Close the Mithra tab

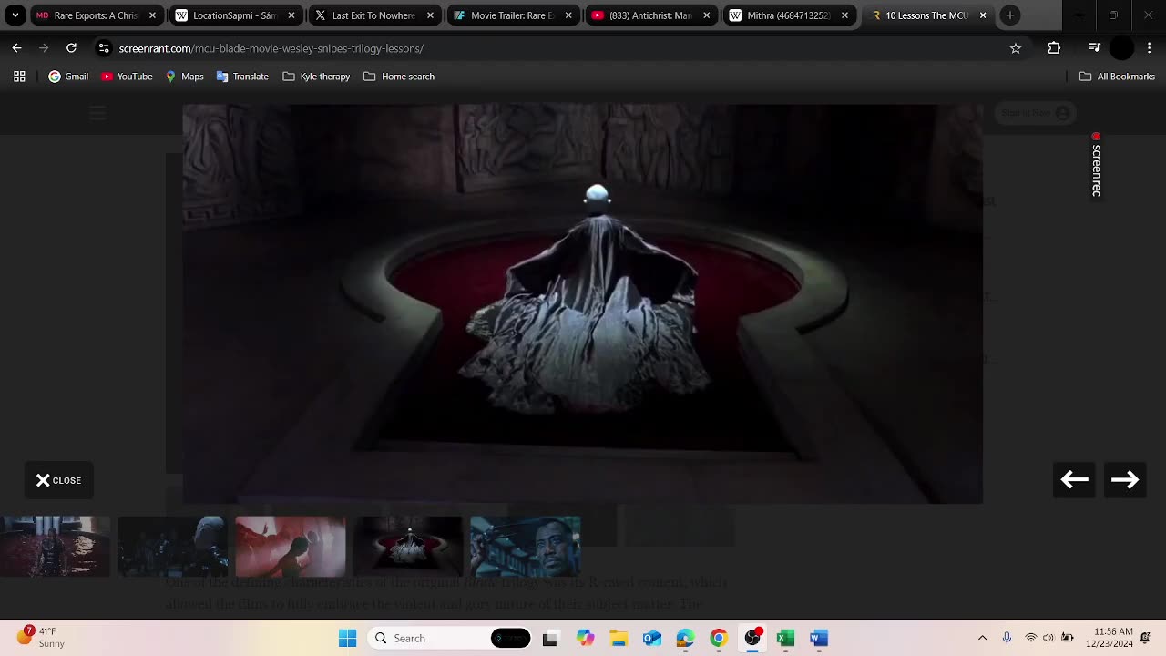click(844, 15)
